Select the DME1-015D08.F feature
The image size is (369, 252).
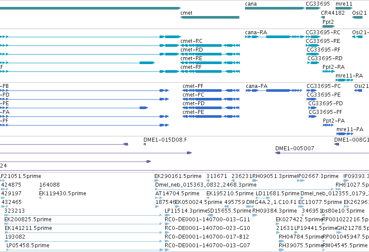tap(144, 144)
